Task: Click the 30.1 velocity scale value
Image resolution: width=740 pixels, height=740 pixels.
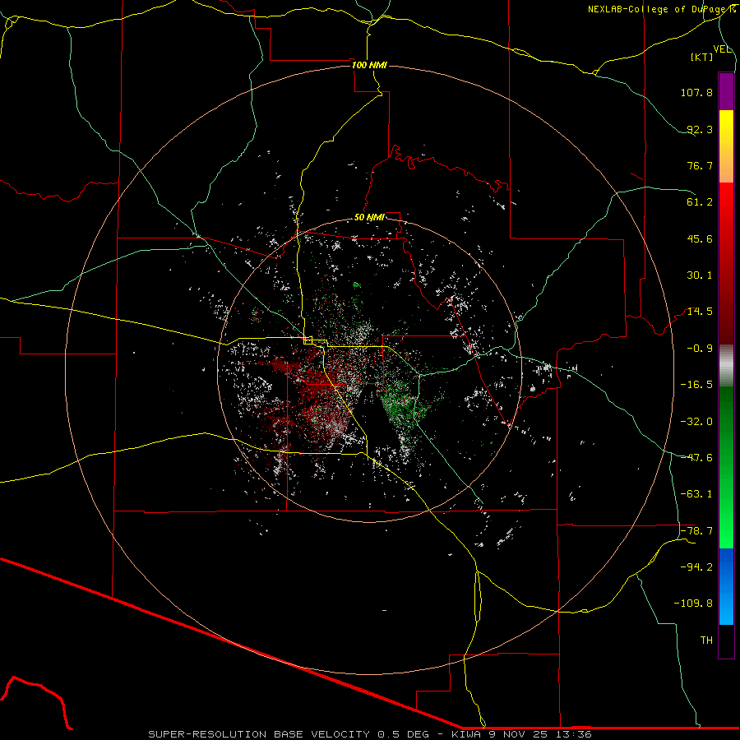Action: (700, 275)
